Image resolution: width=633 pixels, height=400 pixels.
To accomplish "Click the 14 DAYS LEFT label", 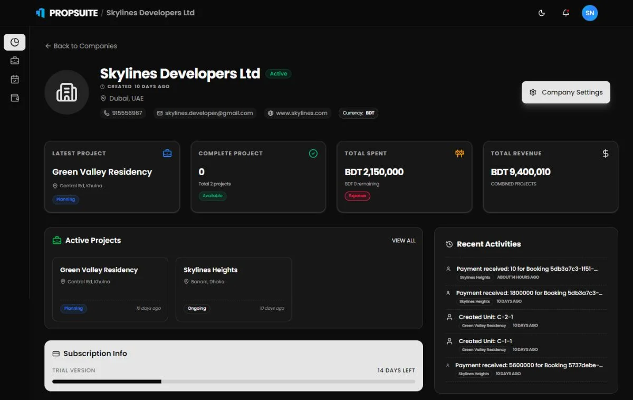I will (396, 370).
